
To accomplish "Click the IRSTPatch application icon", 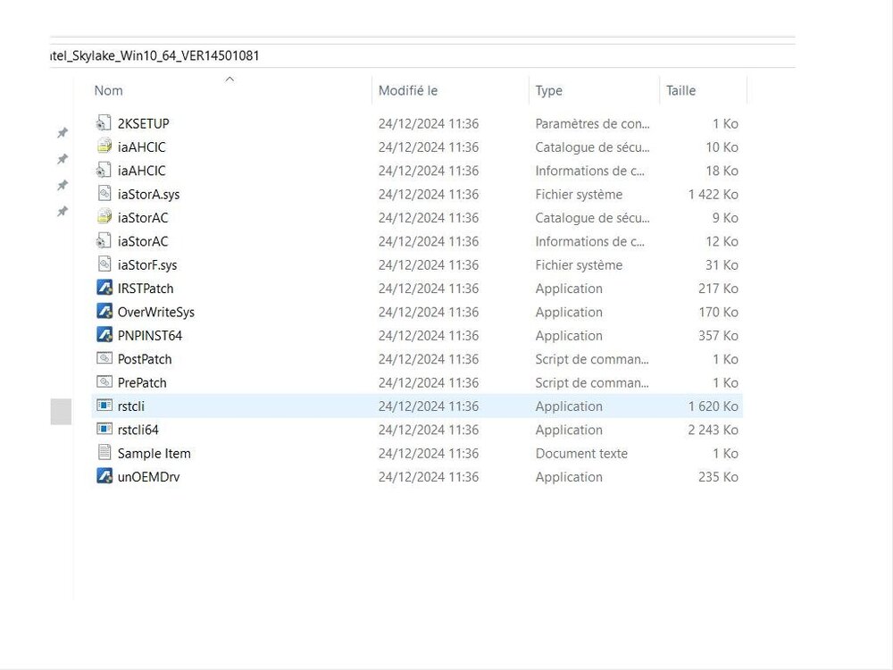I will [x=104, y=289].
